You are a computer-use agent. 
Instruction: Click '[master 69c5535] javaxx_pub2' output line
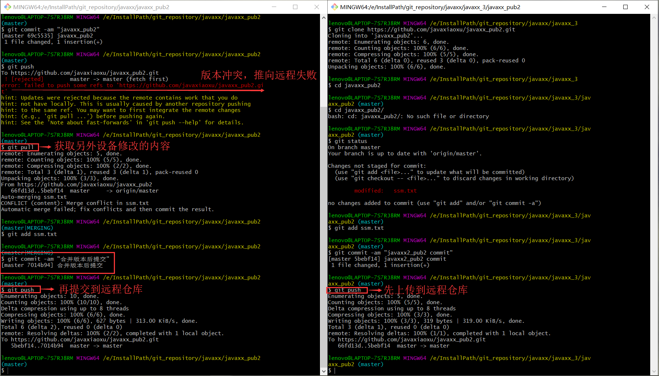pyautogui.click(x=47, y=36)
